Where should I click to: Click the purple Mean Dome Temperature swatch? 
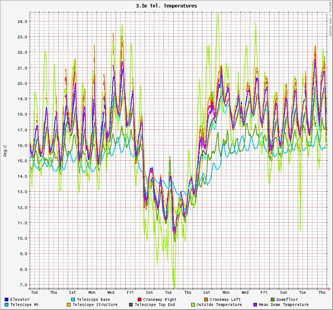[255, 305]
